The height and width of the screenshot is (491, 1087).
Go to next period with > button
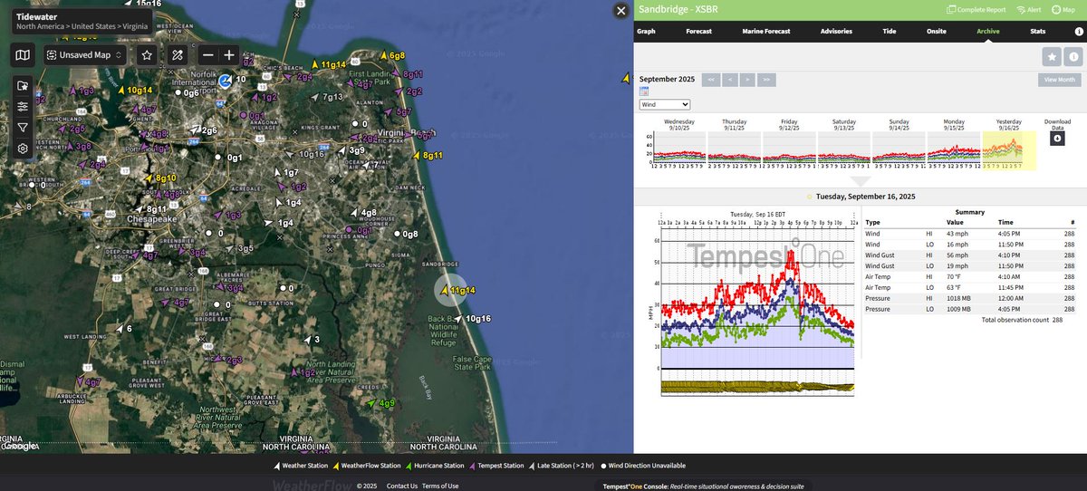(748, 80)
